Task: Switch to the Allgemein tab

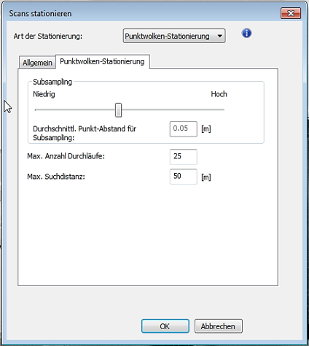Action: pyautogui.click(x=37, y=63)
